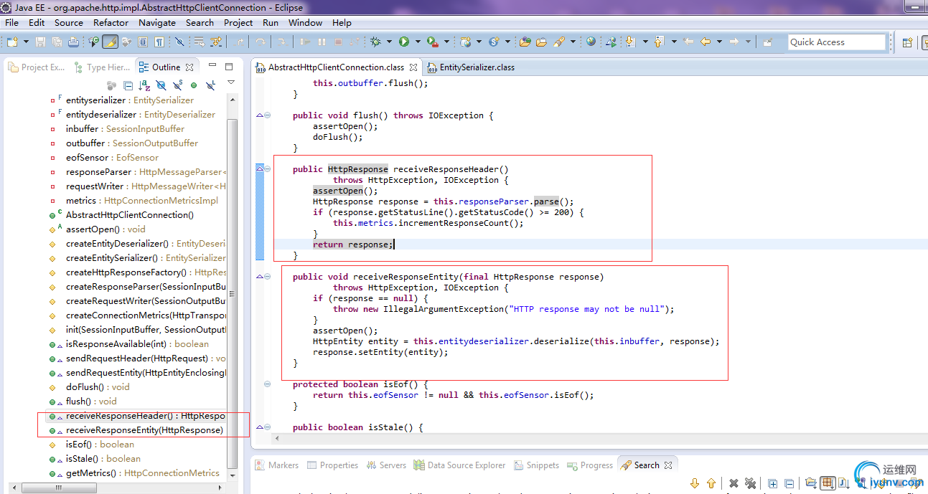Toggle Mark Occurrences highlighter button
This screenshot has height=494, width=928.
(x=110, y=42)
